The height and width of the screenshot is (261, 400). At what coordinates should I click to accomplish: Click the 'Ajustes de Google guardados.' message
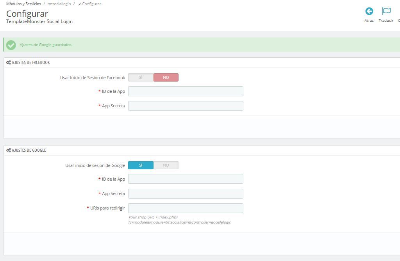click(x=46, y=45)
